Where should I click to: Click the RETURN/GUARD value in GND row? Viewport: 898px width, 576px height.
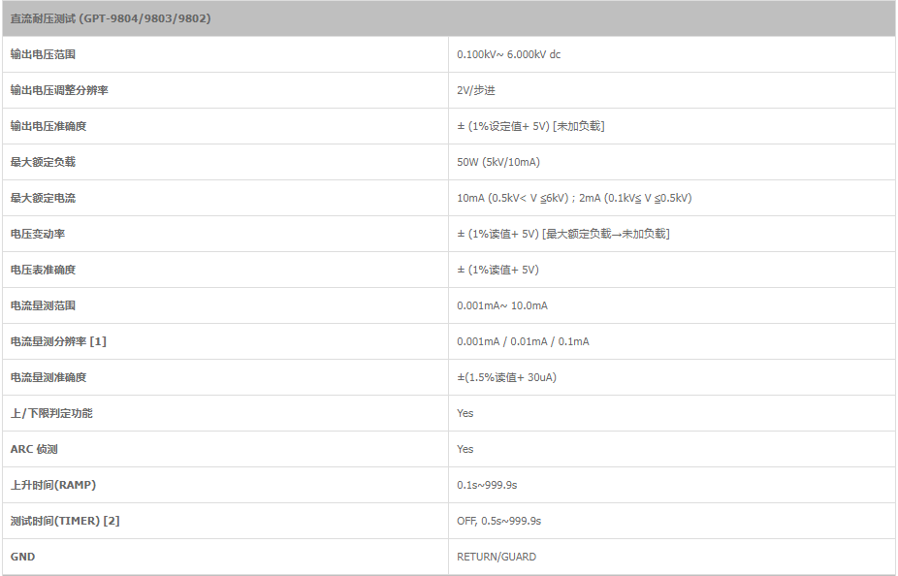[x=497, y=557]
